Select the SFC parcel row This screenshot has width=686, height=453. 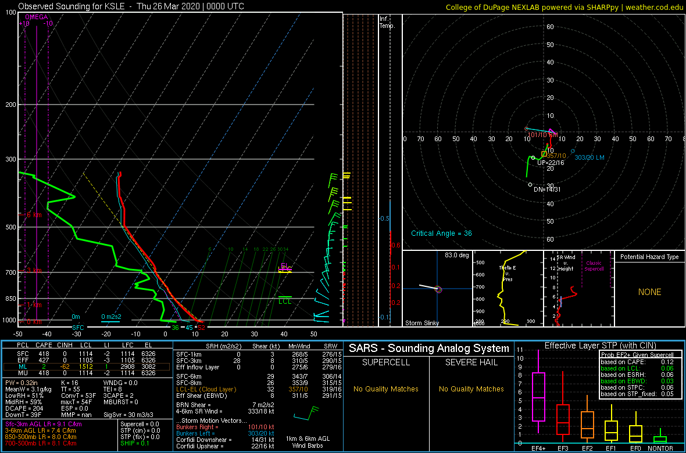(86, 355)
